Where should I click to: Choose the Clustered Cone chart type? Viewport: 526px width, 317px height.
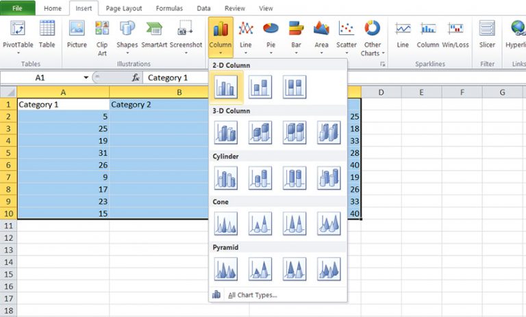[225, 223]
